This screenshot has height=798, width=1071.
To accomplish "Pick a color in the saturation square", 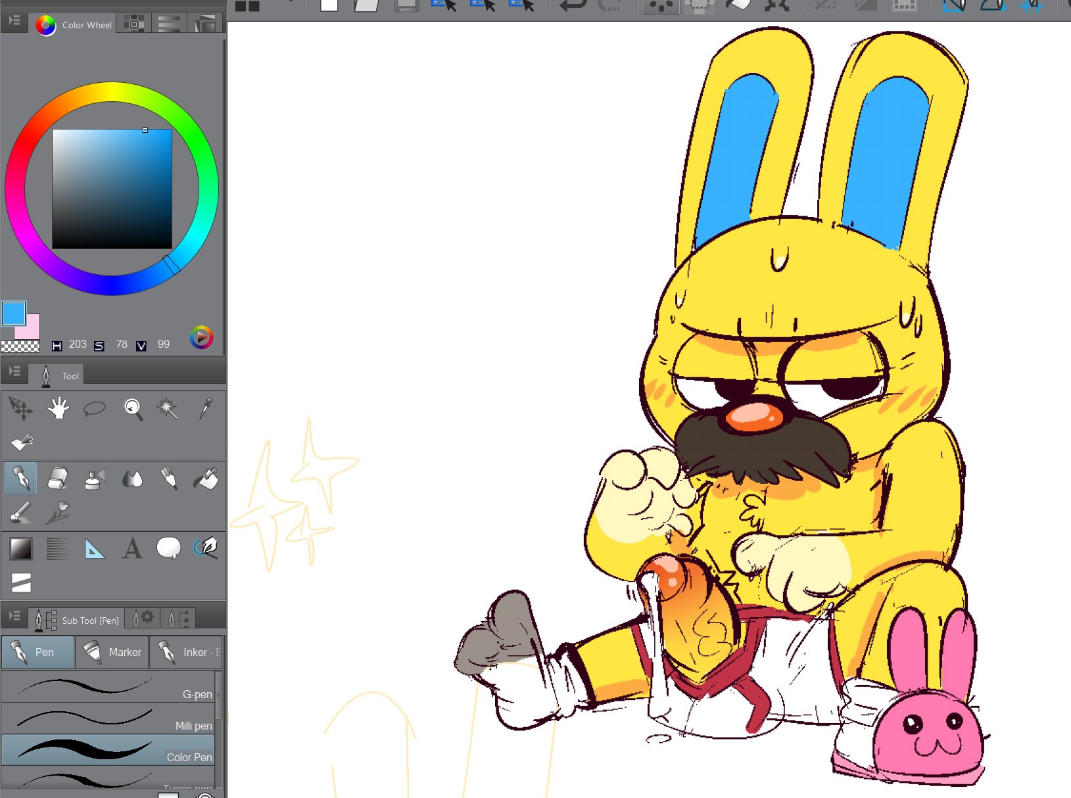I will [x=112, y=189].
